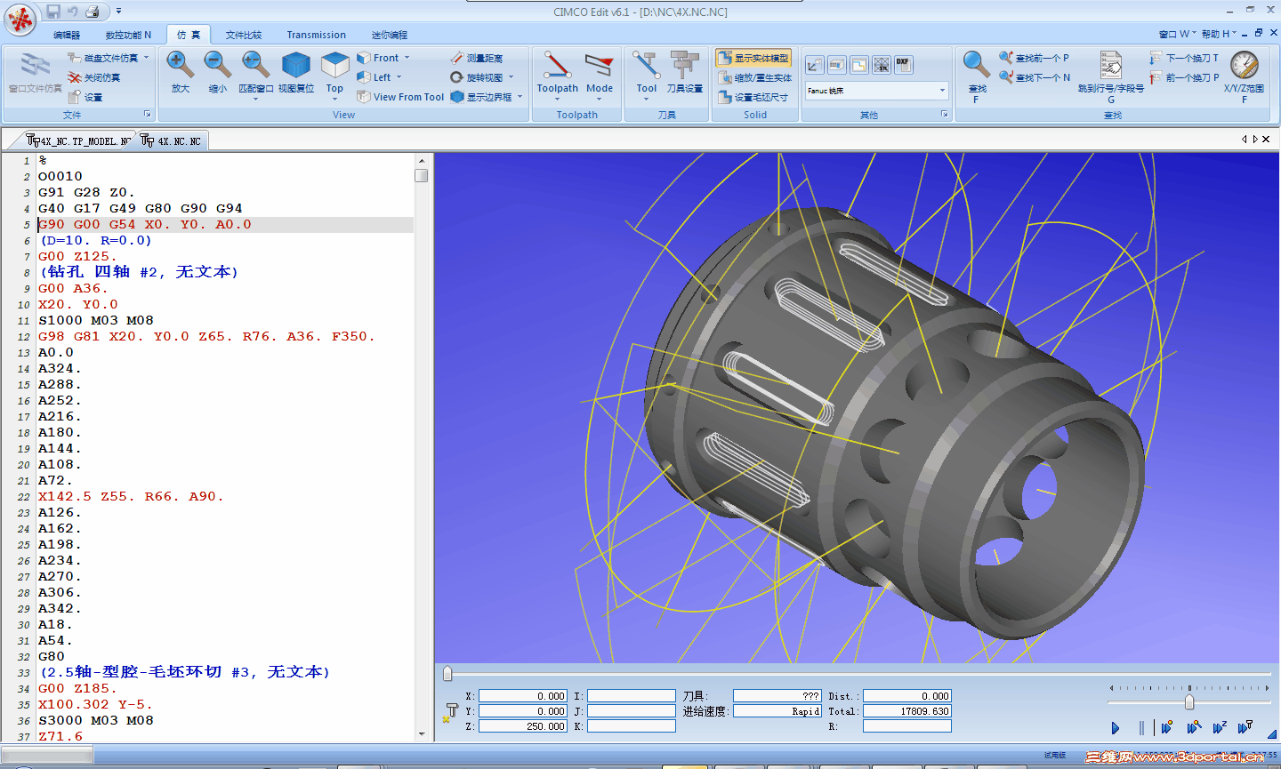1281x769 pixels.
Task: Click the Total field showing 17809.630
Action: pyautogui.click(x=907, y=711)
